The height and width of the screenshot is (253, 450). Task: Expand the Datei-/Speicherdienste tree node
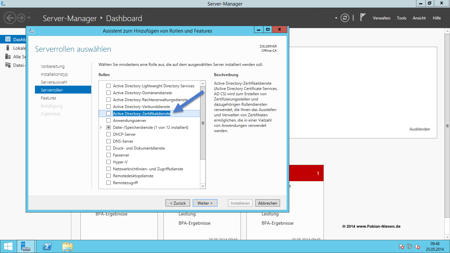tap(101, 127)
